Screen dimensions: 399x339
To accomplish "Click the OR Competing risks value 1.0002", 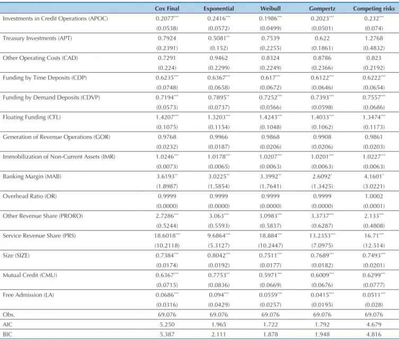I will [374, 197].
